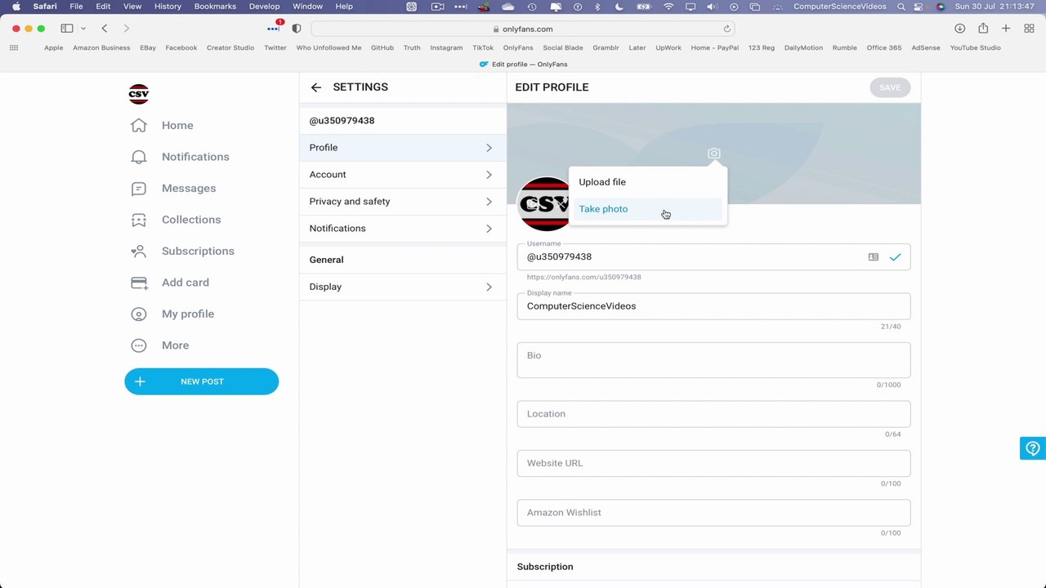Click the profile URL text under Username
Screen dimensions: 1046x588
point(583,278)
